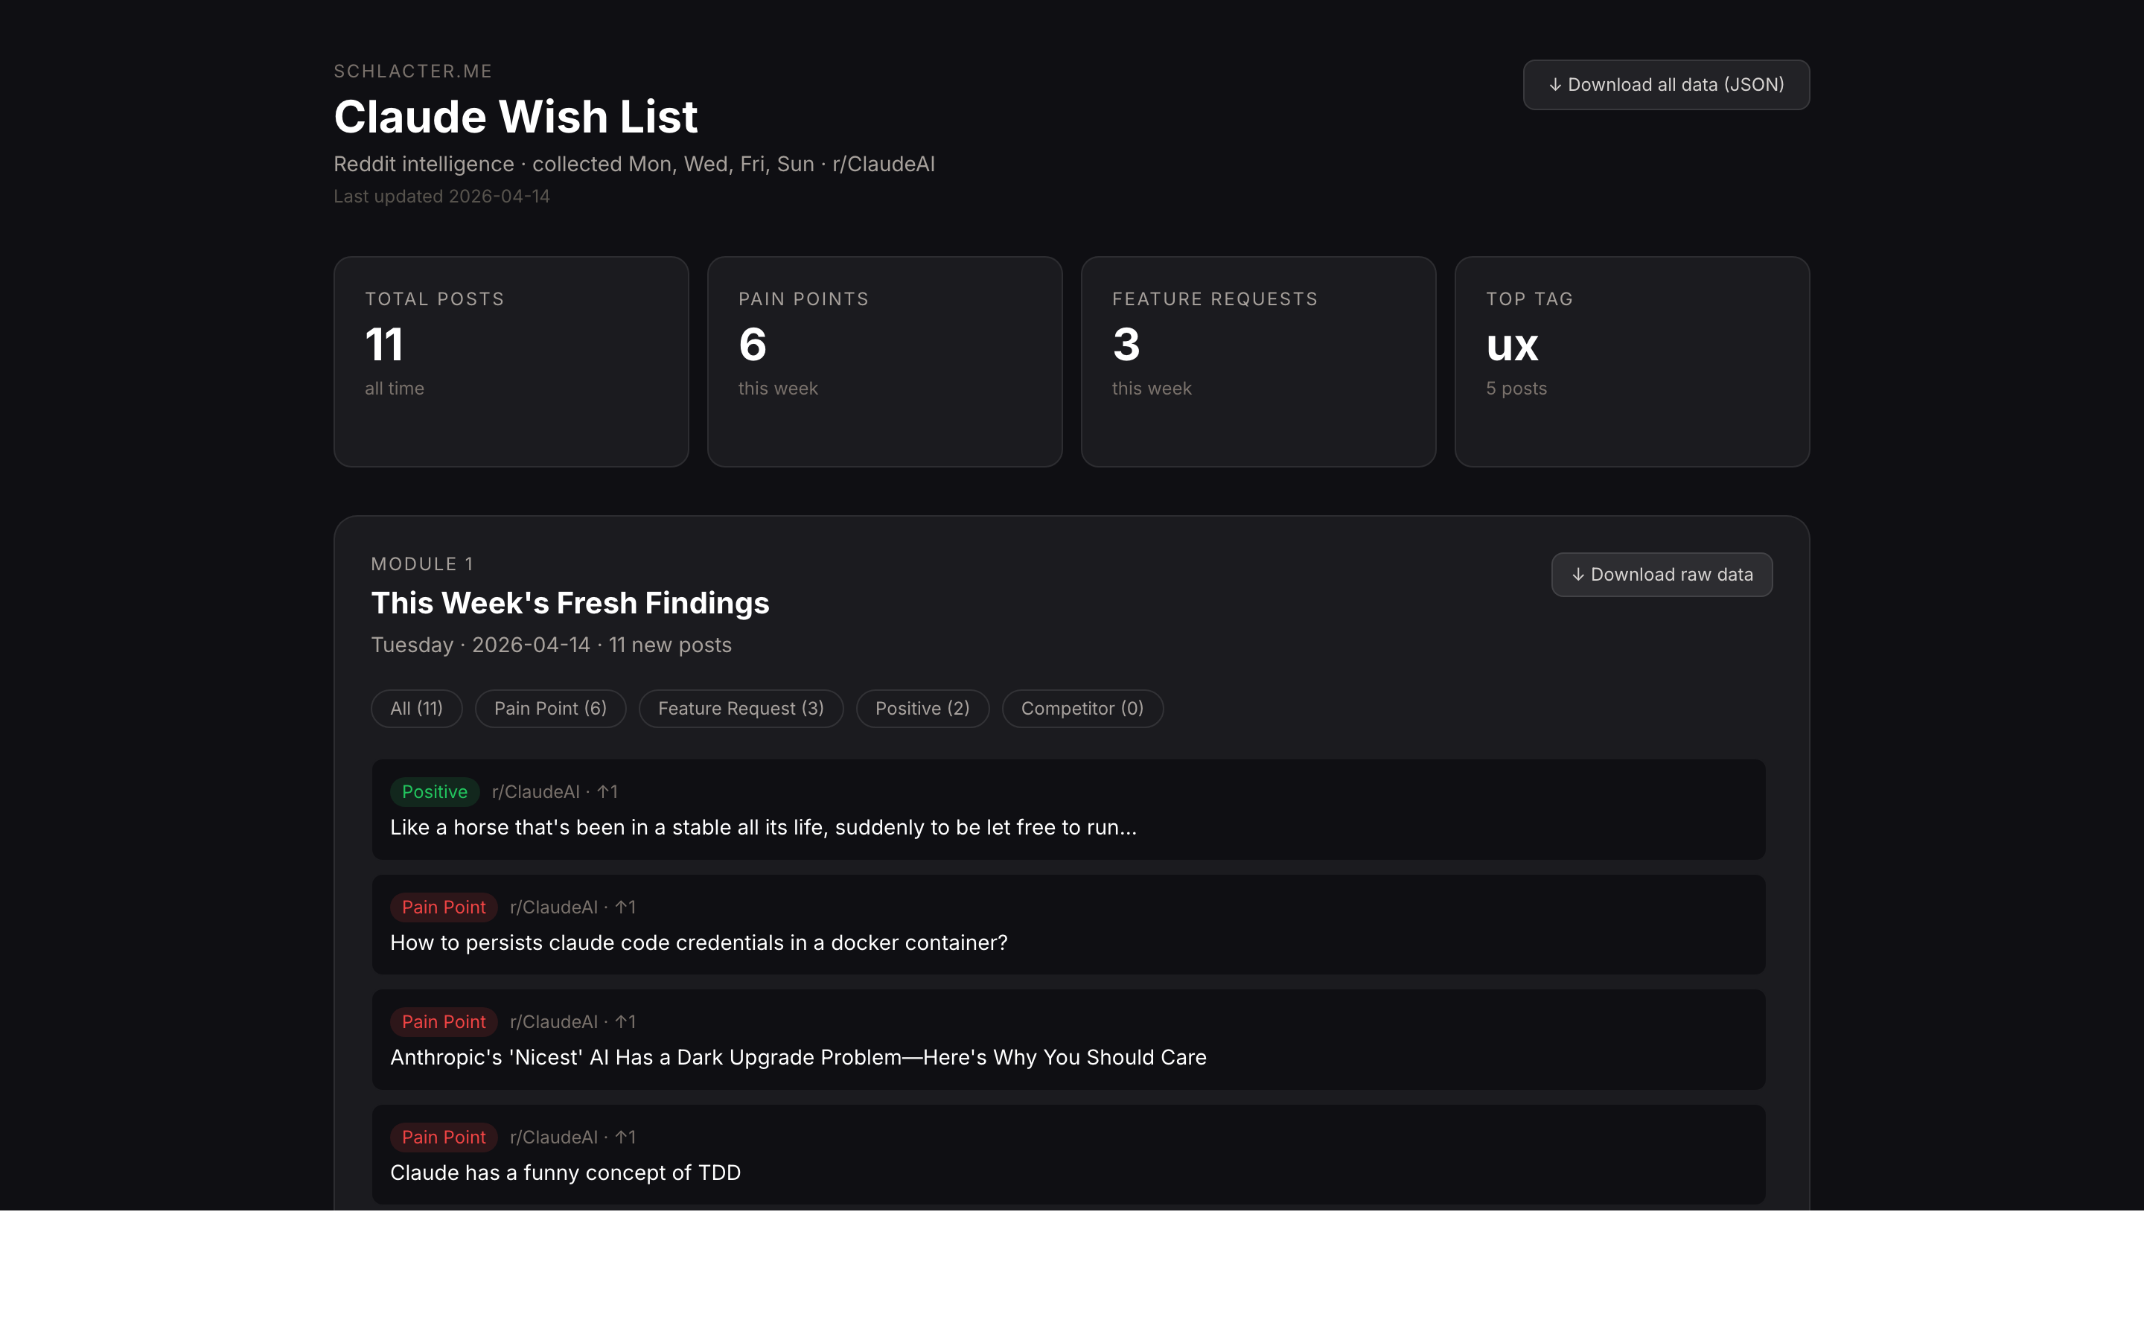Click the Claude Wish List heading
Viewport: 2144px width, 1340px height.
point(516,116)
